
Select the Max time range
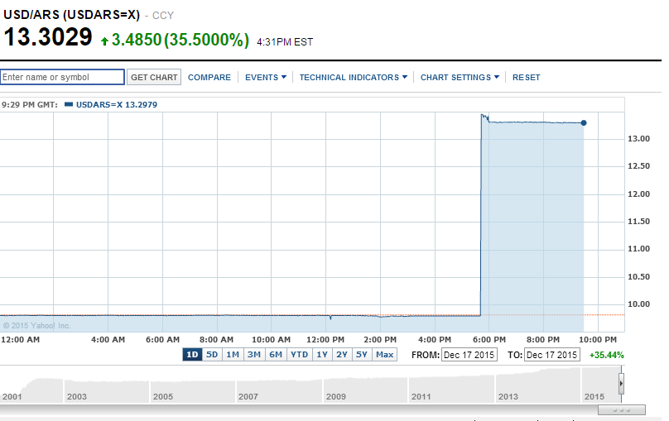(x=385, y=355)
